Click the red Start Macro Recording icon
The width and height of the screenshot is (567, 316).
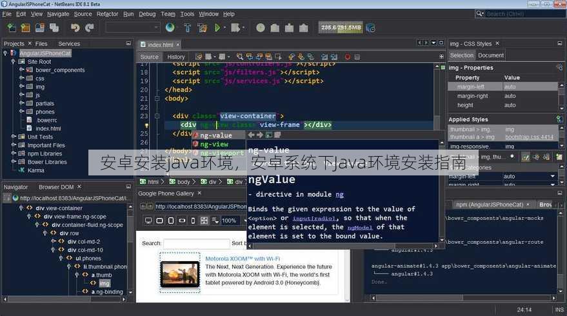347,57
